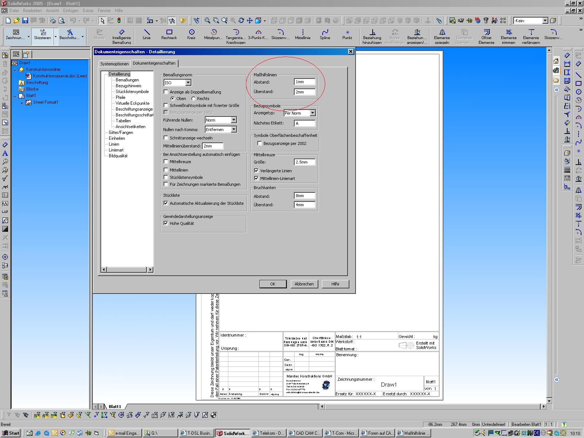The height and width of the screenshot is (438, 584).
Task: Open Elemente trimmen tool
Action: [508, 34]
